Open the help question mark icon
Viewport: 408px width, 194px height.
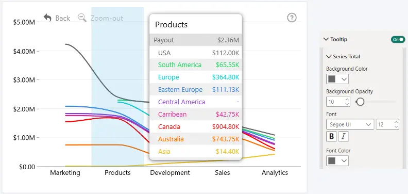(292, 18)
